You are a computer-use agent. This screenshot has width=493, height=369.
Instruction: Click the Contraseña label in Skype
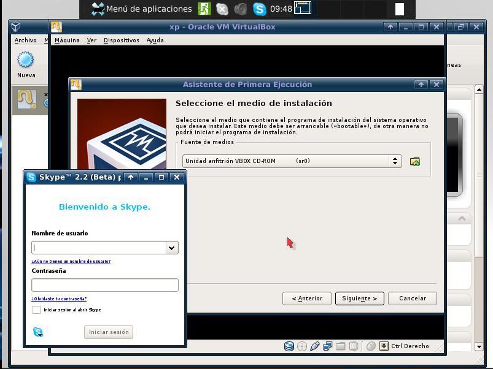point(49,270)
